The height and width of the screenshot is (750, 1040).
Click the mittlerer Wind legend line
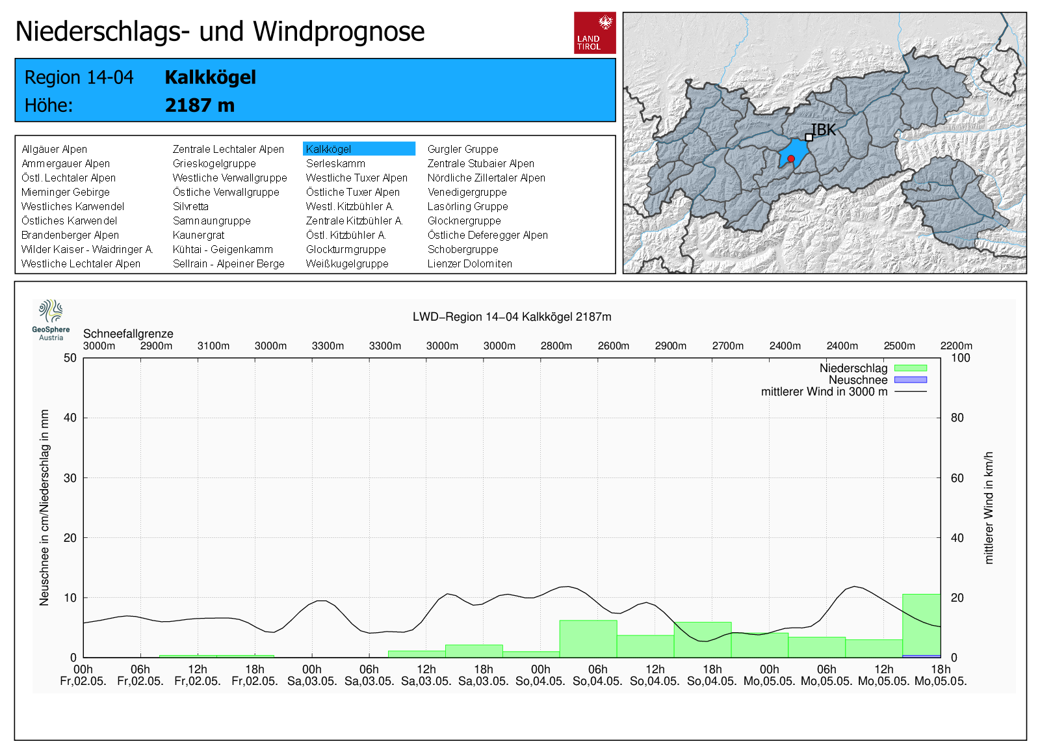pos(910,392)
